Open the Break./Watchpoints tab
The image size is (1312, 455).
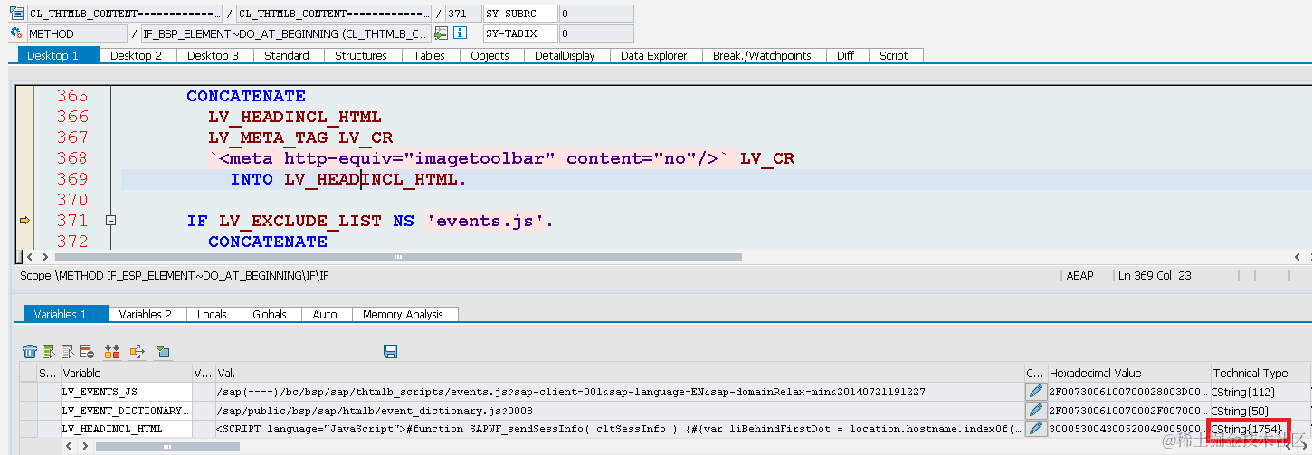point(762,55)
